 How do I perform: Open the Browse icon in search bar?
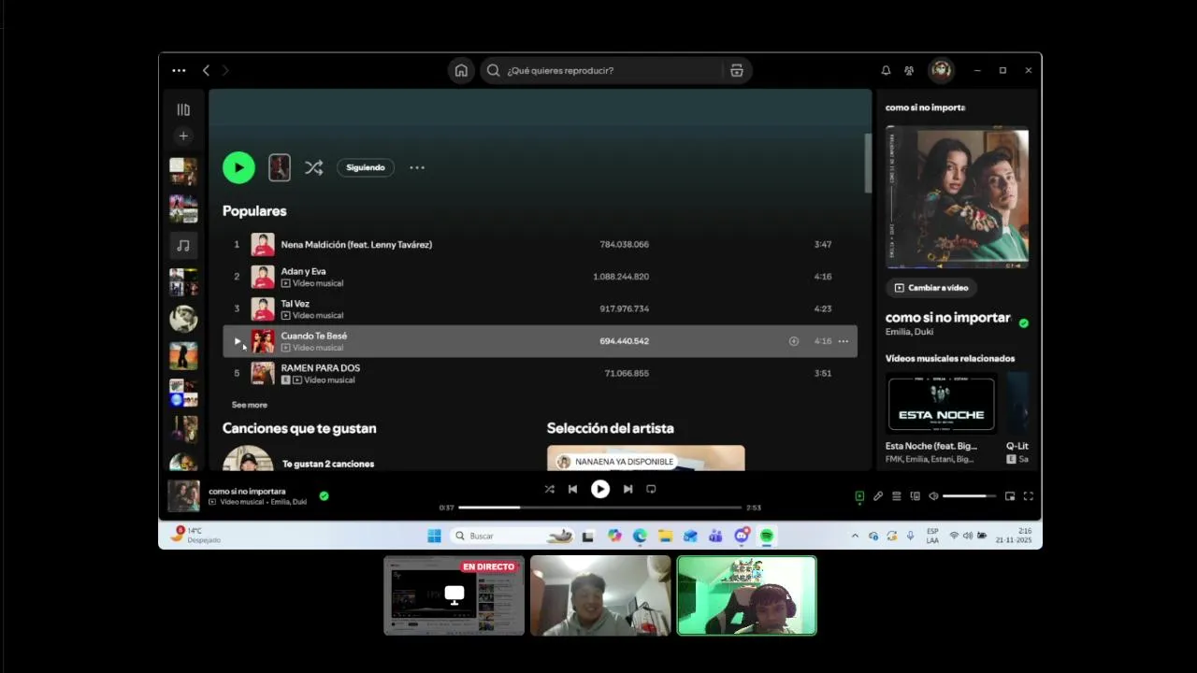click(737, 70)
